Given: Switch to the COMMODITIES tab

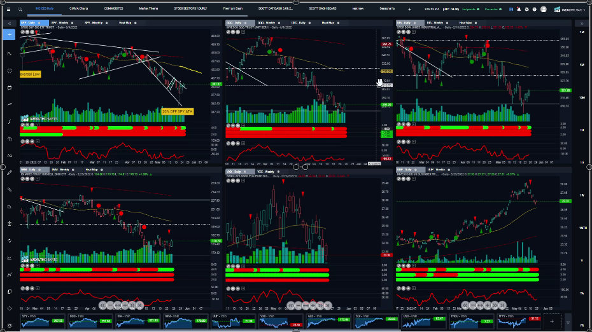Looking at the screenshot, I should pos(114,9).
